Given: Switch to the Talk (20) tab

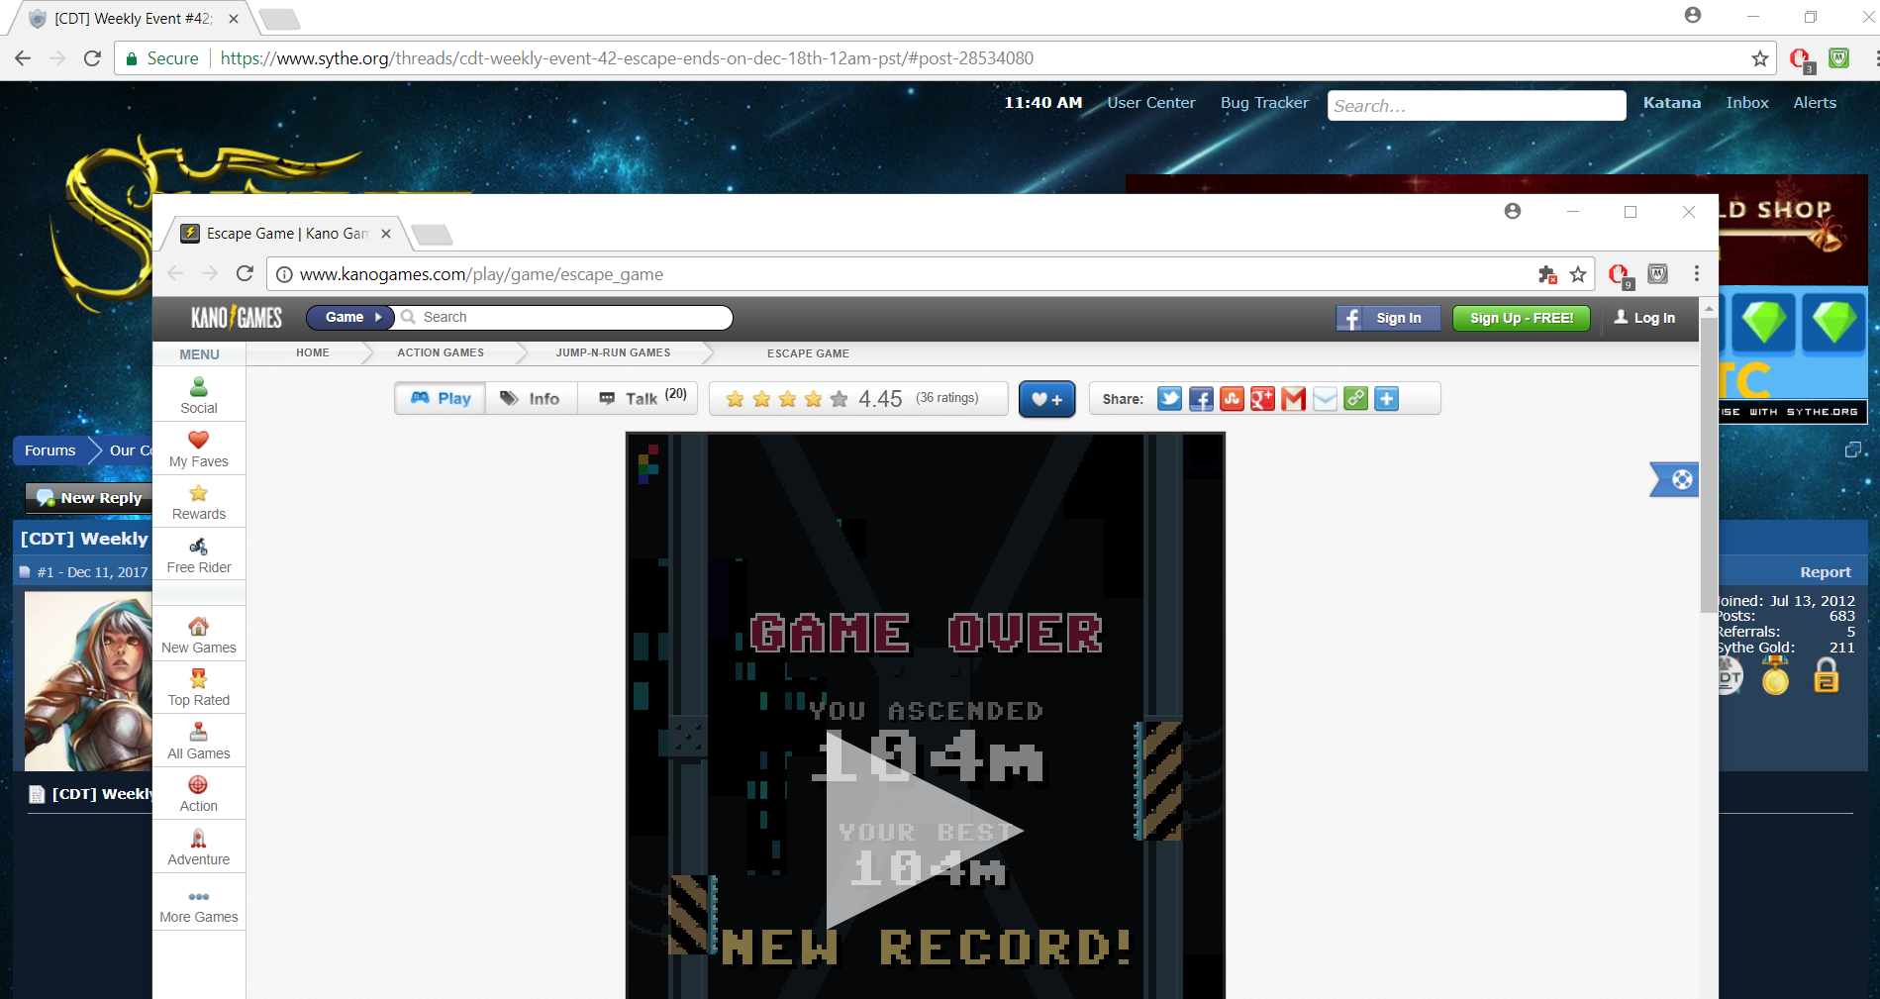Looking at the screenshot, I should click(x=641, y=398).
